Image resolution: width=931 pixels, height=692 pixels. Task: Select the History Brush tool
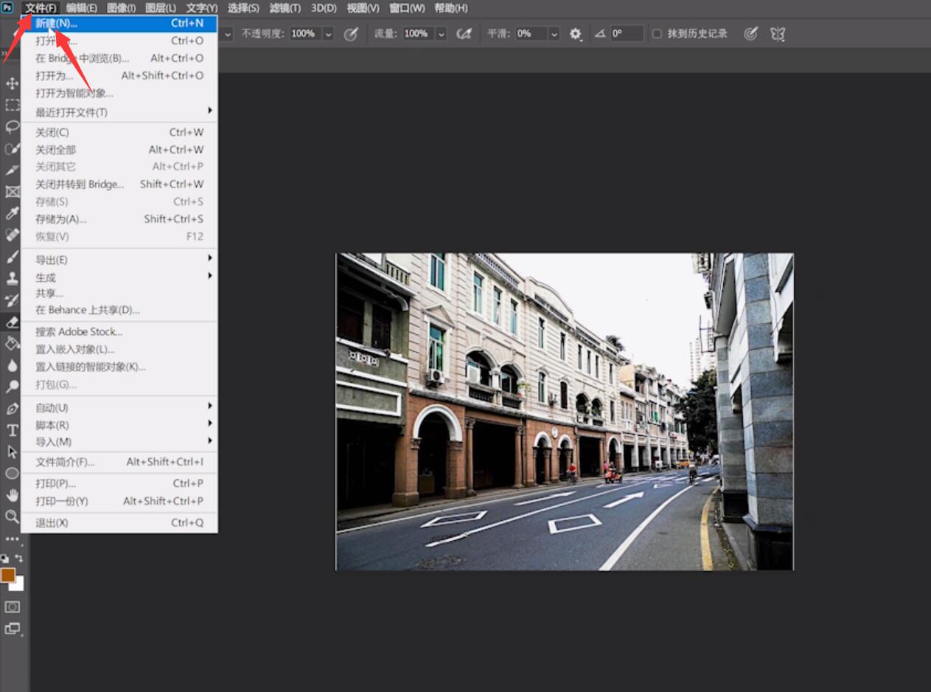pos(12,300)
